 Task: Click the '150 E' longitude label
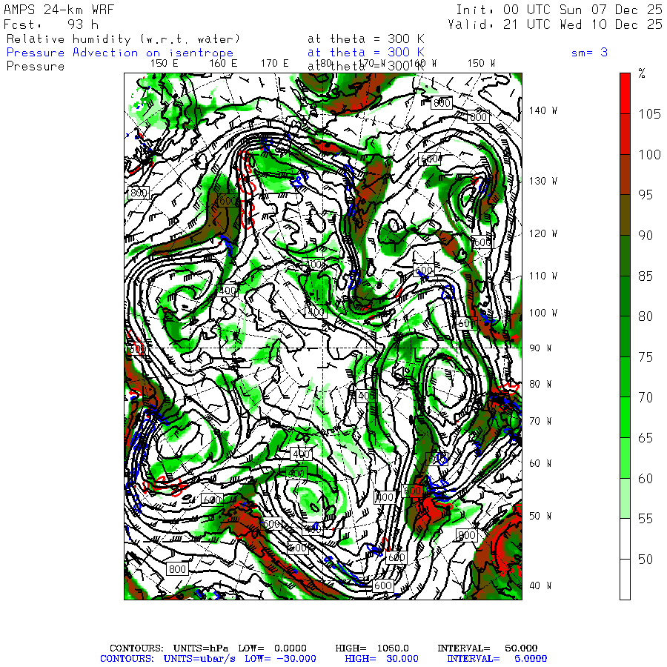(x=165, y=64)
